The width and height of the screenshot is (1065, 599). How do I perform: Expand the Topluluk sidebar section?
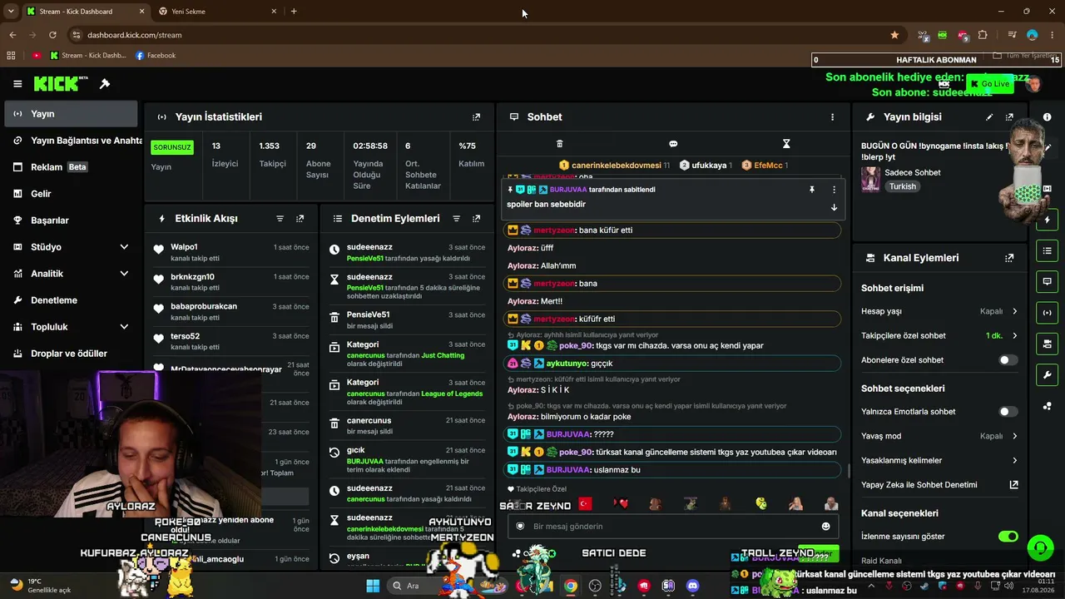click(124, 327)
